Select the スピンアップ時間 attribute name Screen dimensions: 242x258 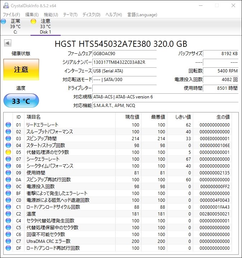42,138
